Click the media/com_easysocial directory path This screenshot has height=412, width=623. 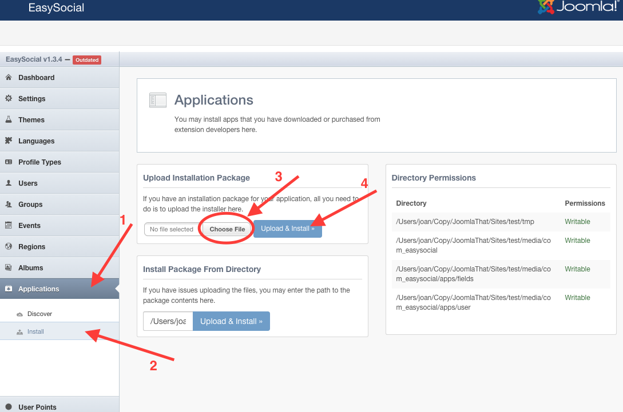(x=473, y=245)
